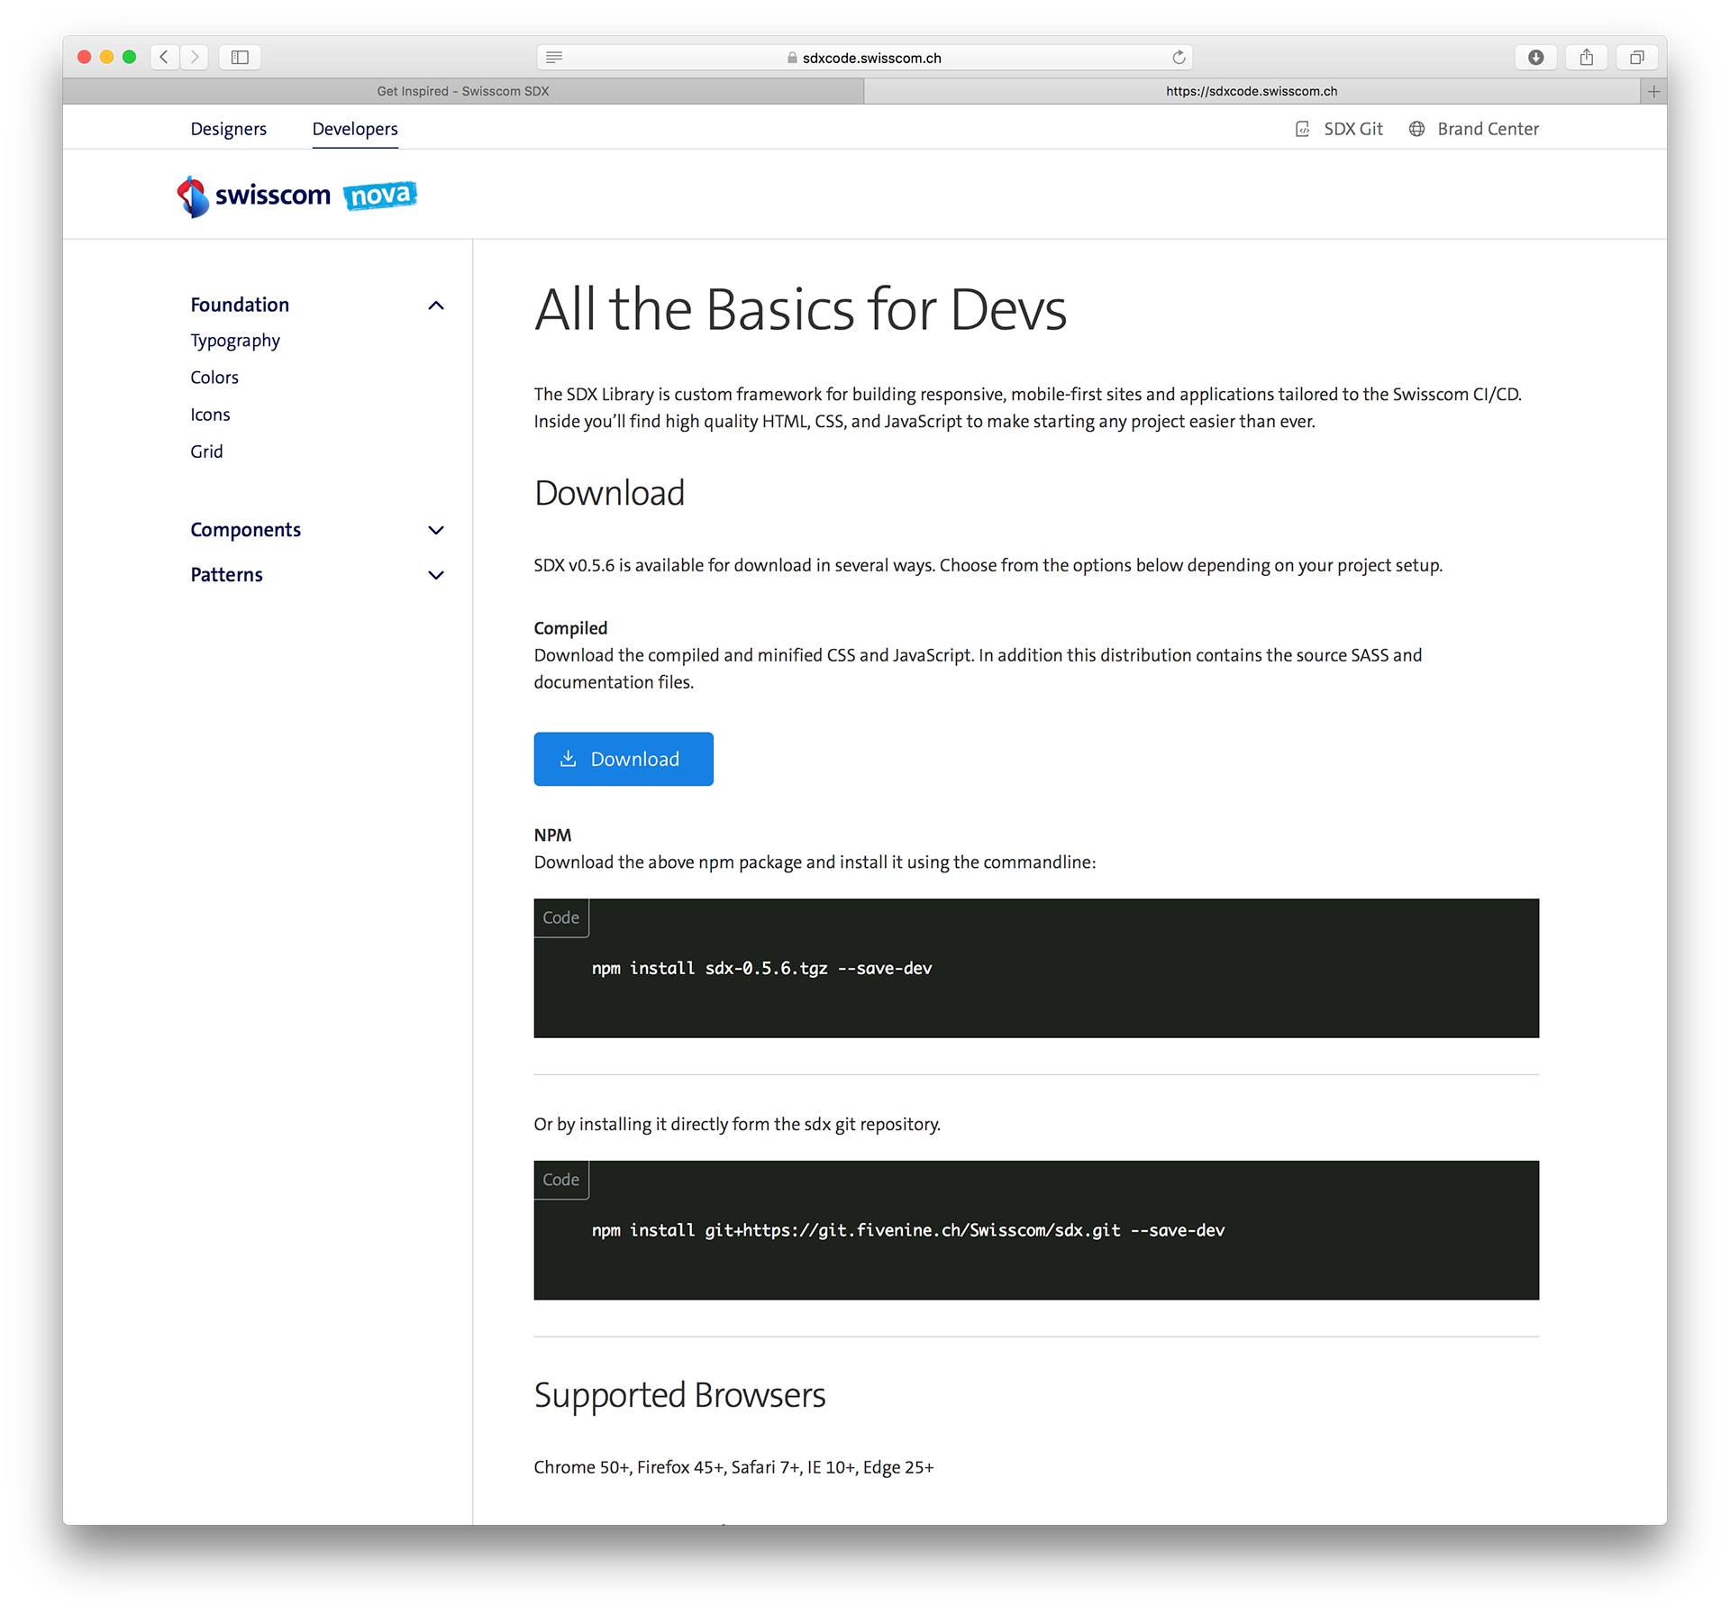Click the Supported Browsers heading
The height and width of the screenshot is (1615, 1730).
(x=679, y=1396)
